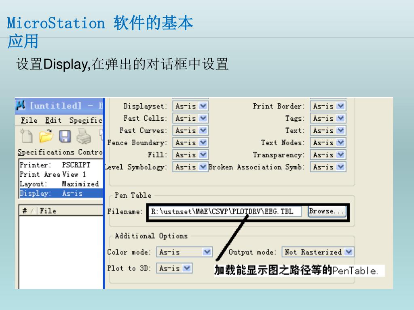
Task: Click the Print printer toolbar icon
Action: pyautogui.click(x=84, y=136)
